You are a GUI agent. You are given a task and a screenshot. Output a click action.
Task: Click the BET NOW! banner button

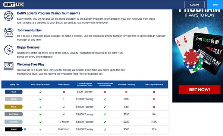pyautogui.click(x=199, y=90)
